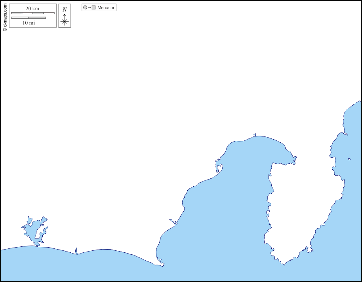Click the letter N above the compass

65,9
